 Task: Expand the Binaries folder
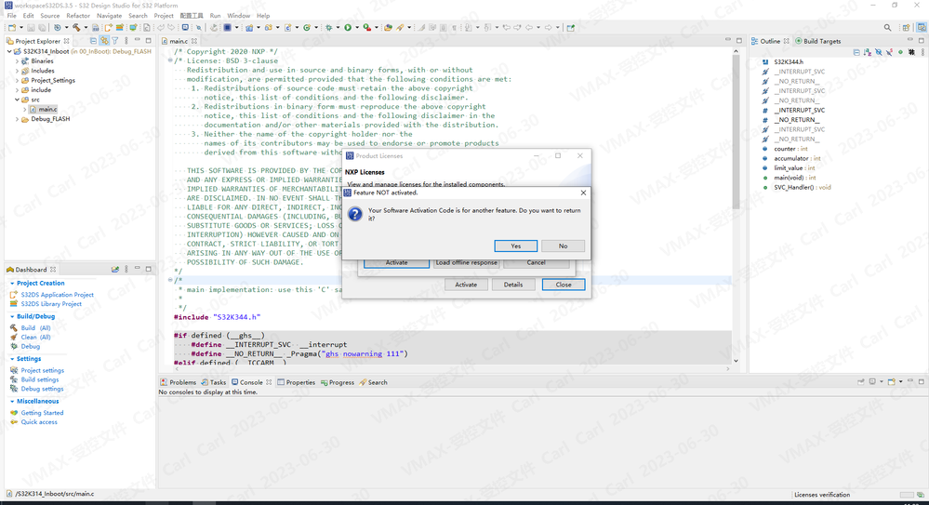[x=17, y=61]
